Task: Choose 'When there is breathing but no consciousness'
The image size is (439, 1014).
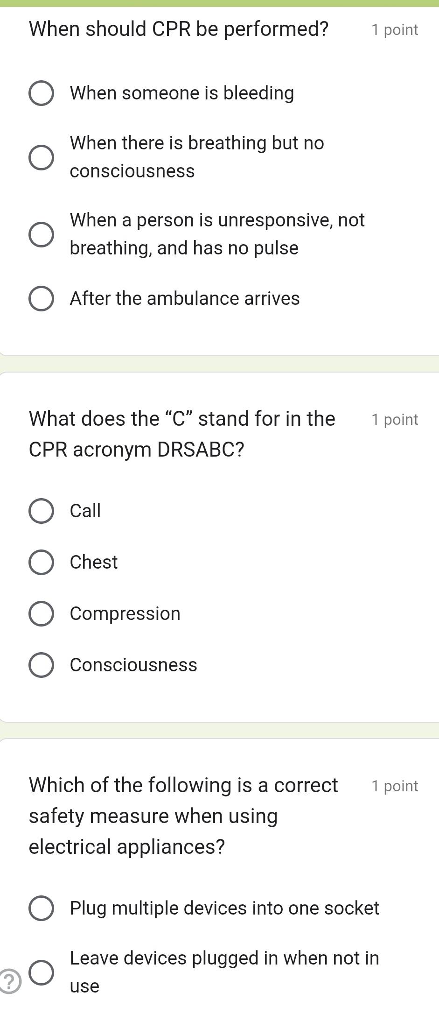Action: (x=41, y=157)
